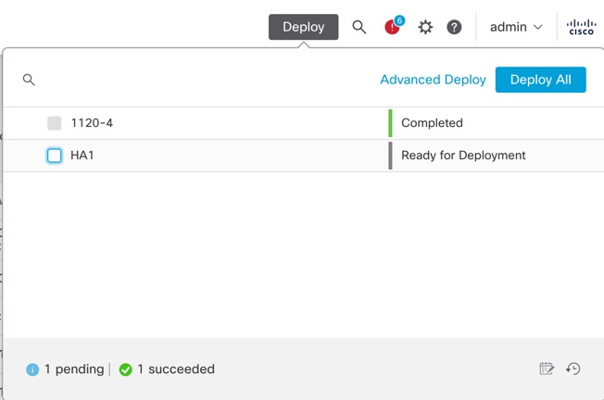The height and width of the screenshot is (400, 604).
Task: Click the blue pending info icon
Action: click(32, 369)
